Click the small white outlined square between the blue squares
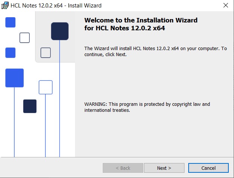 (x=24, y=38)
